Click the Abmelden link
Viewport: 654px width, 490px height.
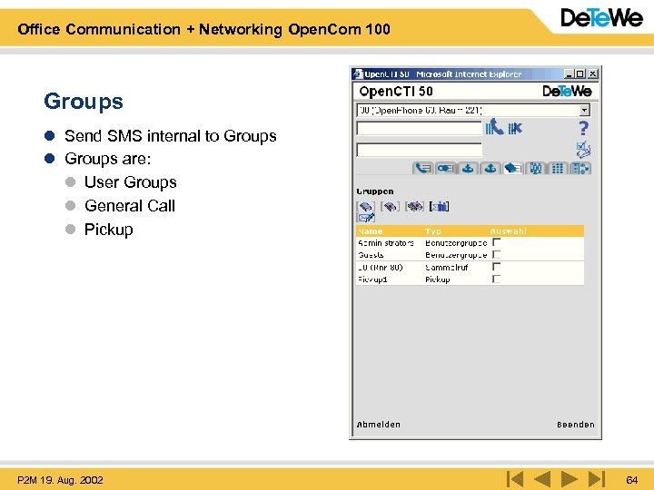click(x=378, y=425)
